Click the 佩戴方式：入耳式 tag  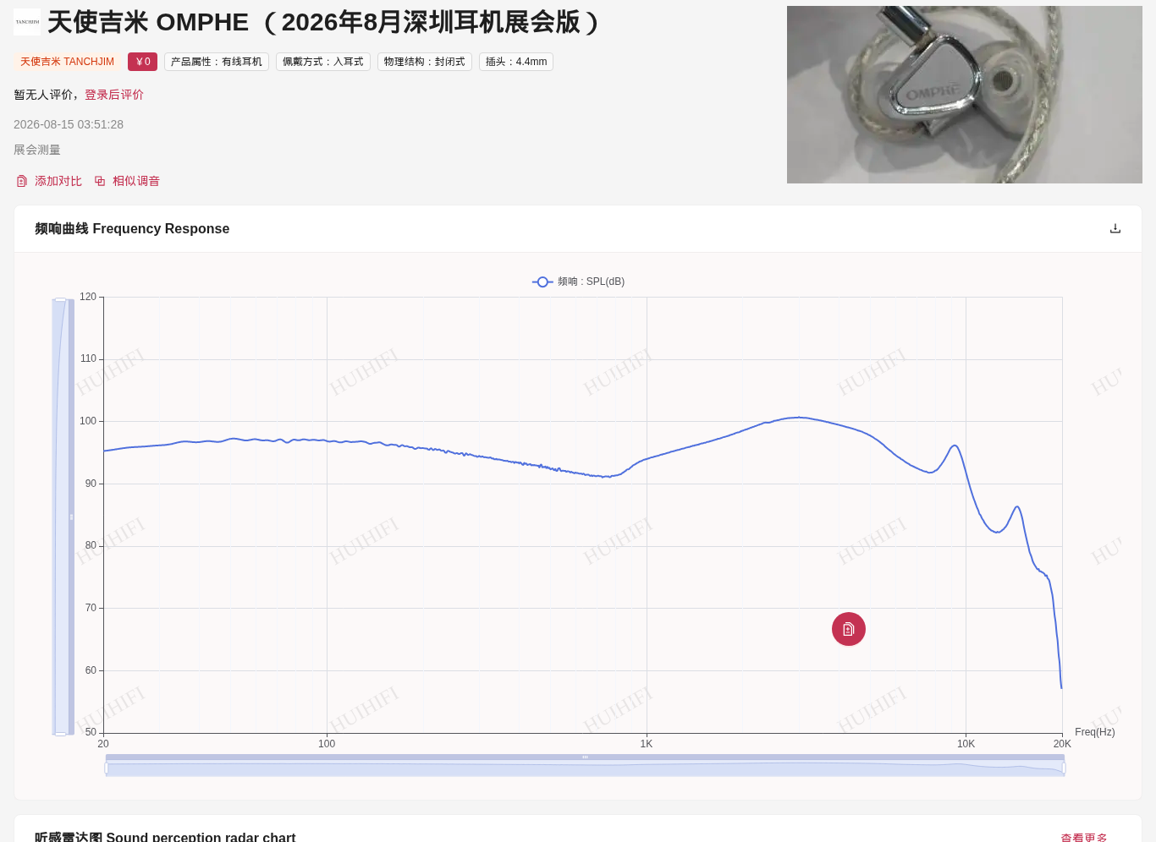click(x=323, y=62)
